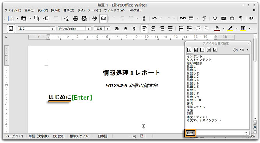Click the New Style from Selection icon
This screenshot has height=143, width=260.
[242, 50]
